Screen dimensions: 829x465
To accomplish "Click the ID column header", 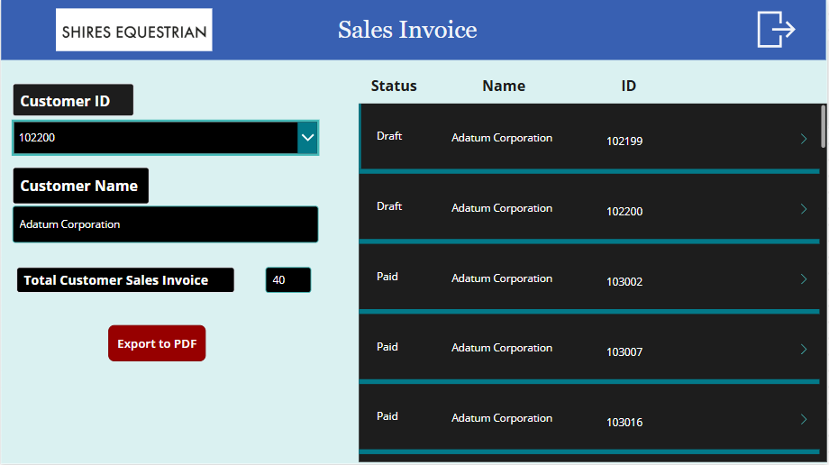I will 629,86.
